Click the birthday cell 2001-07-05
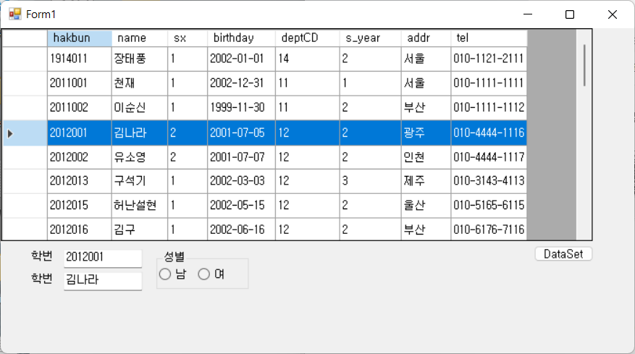This screenshot has height=354, width=635. click(x=241, y=133)
